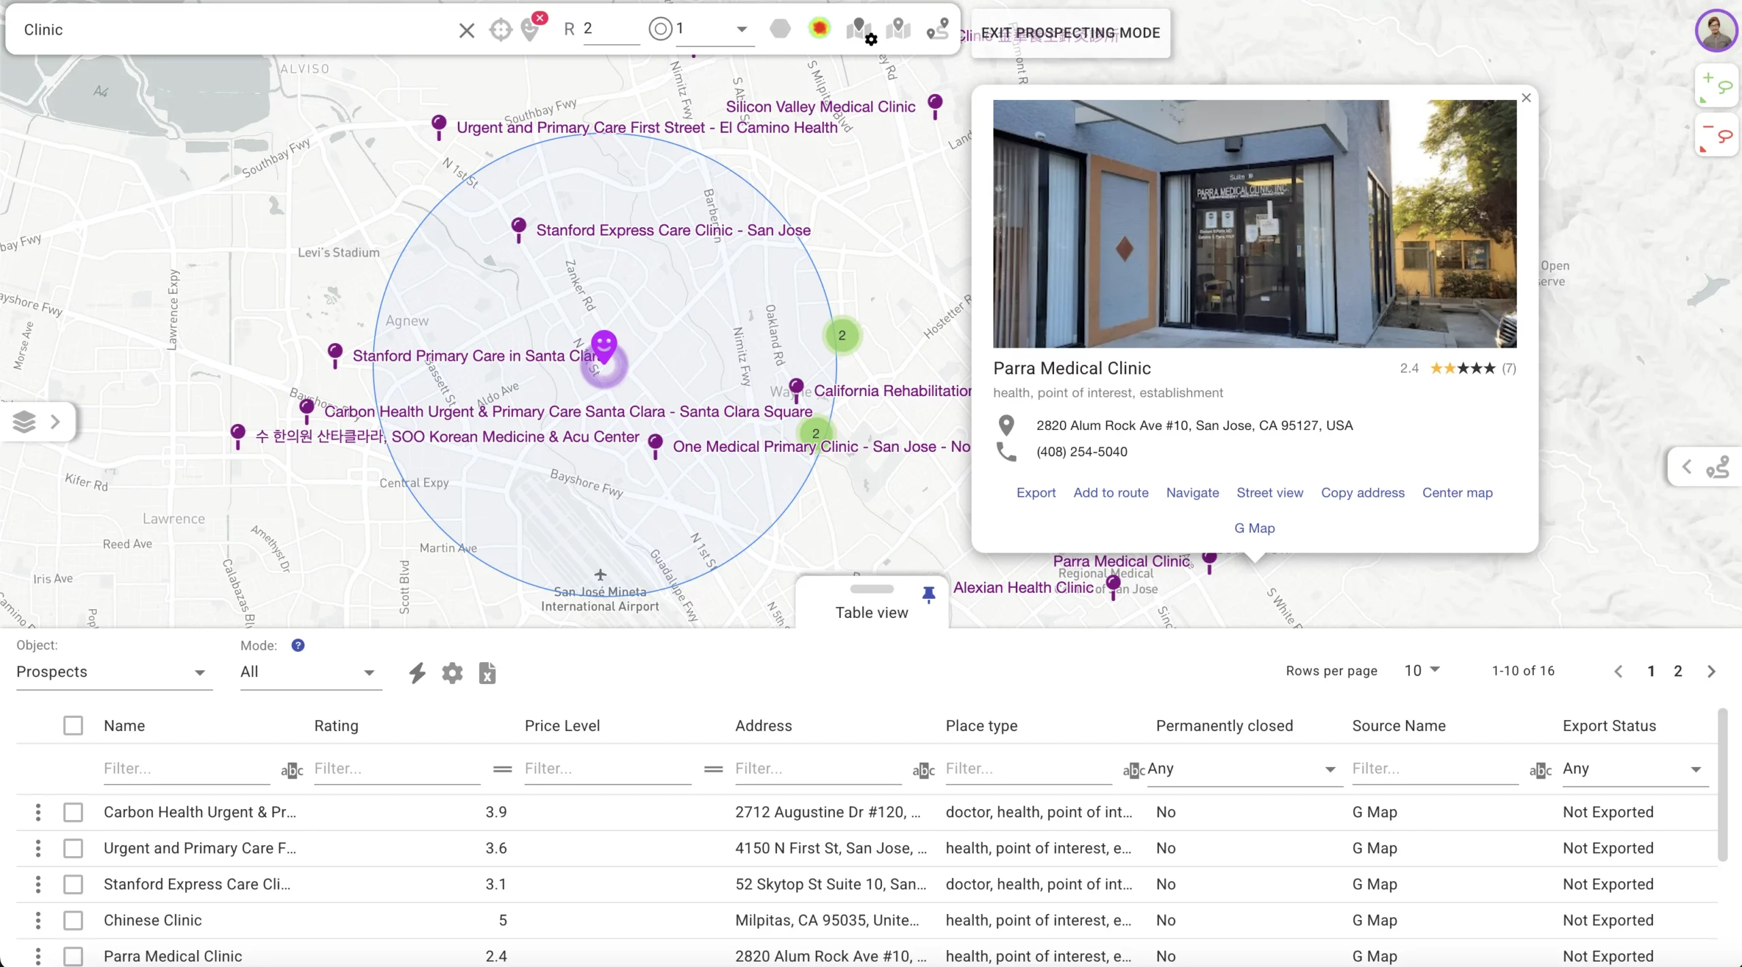Expand the Mode All dropdown
Viewport: 1742px width, 967px height.
pos(308,672)
